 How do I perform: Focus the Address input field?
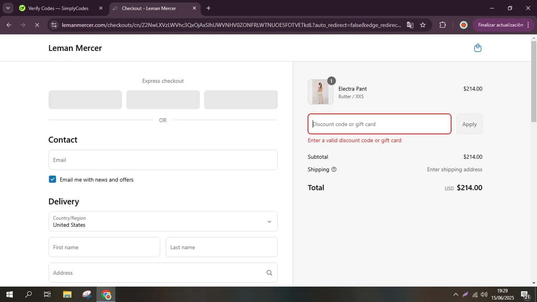[x=163, y=273]
